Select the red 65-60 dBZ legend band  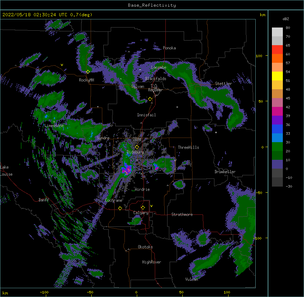pos(277,50)
